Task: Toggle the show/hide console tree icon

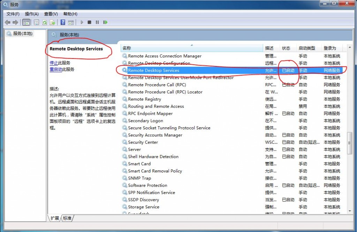Action: [x=26, y=22]
